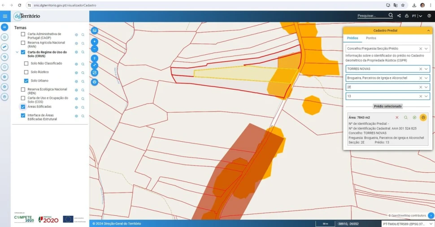Collapse the Cadastro Predial panel

pos(428,31)
